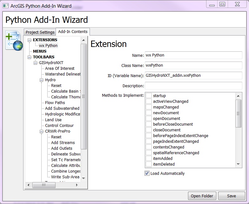The image size is (249, 204).
Task: Minimize the Add-In Wizard window
Action: [212, 4]
